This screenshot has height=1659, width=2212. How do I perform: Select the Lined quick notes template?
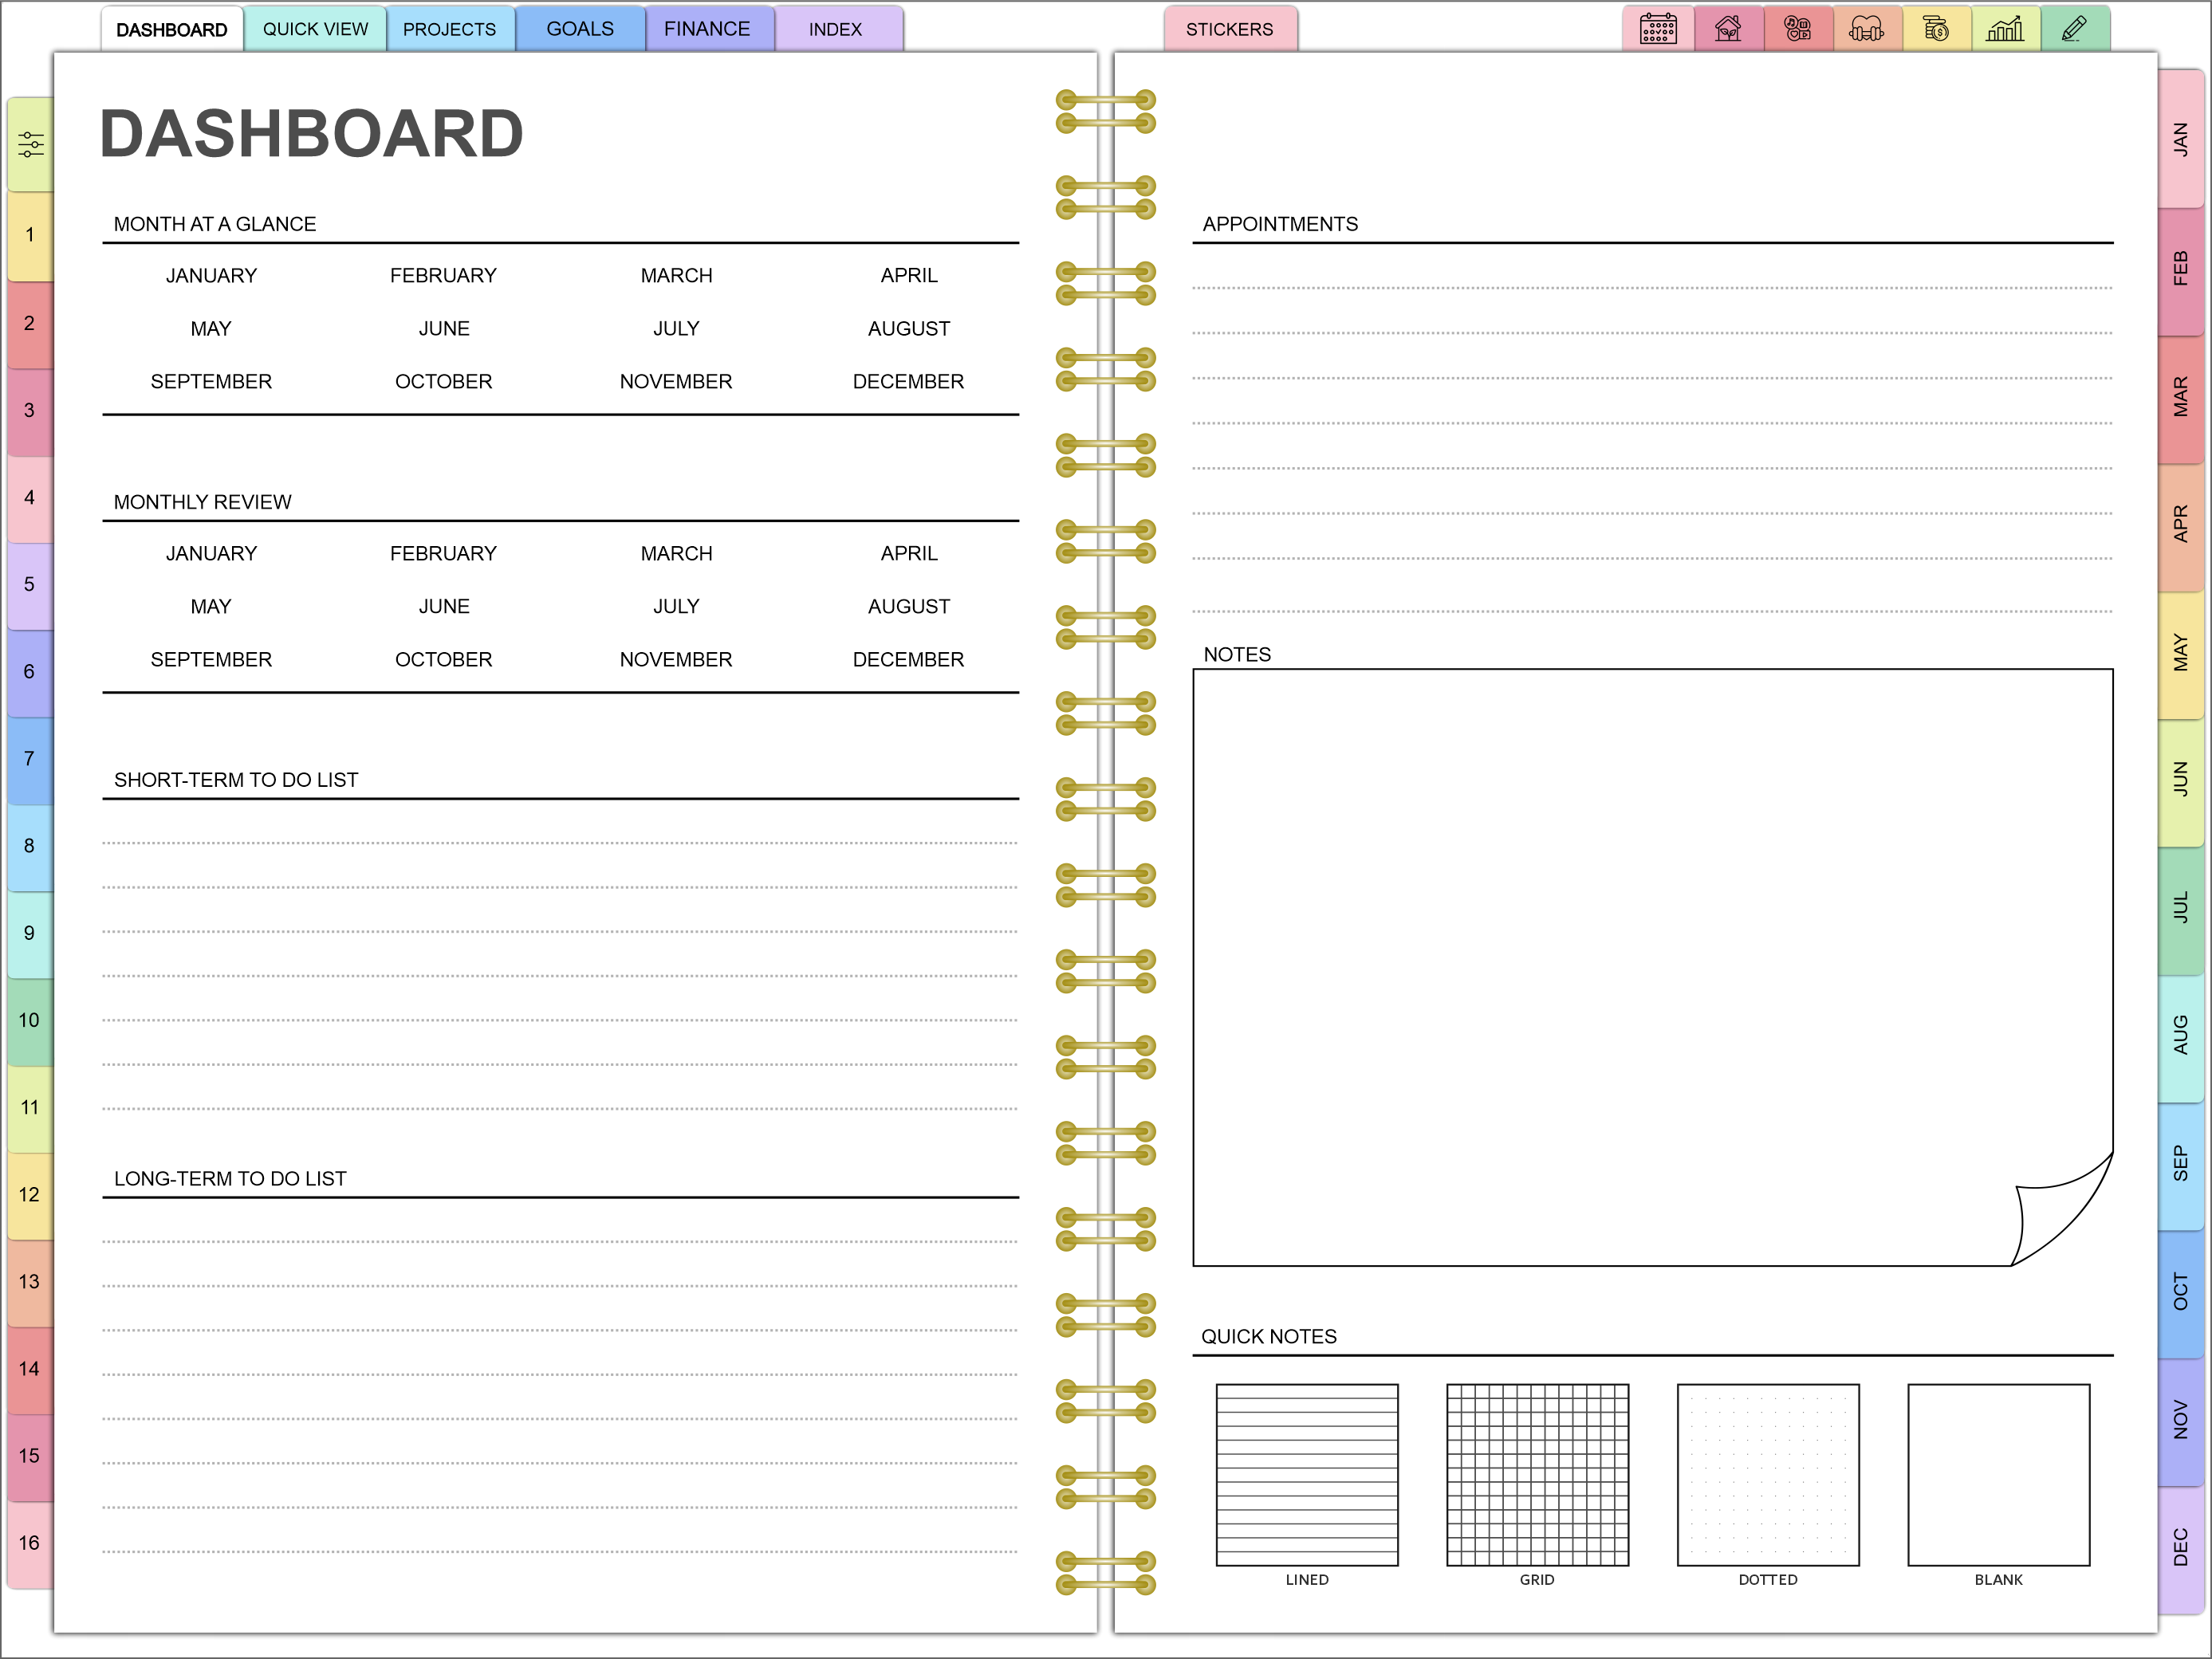(x=1306, y=1474)
